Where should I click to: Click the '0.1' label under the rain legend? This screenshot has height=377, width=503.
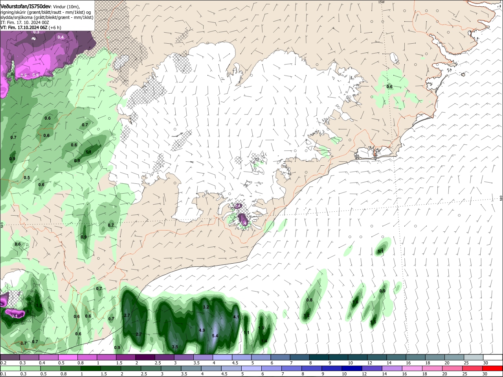pos(3,373)
